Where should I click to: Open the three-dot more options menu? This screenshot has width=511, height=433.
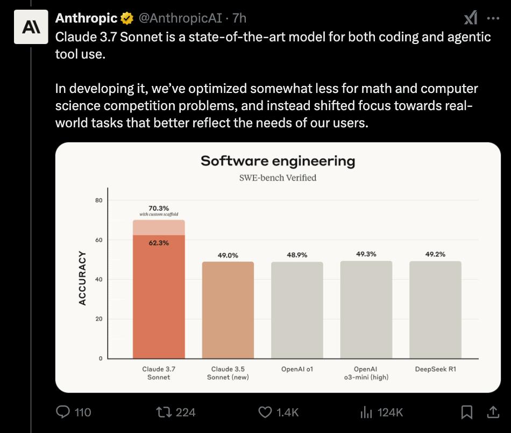coord(493,18)
